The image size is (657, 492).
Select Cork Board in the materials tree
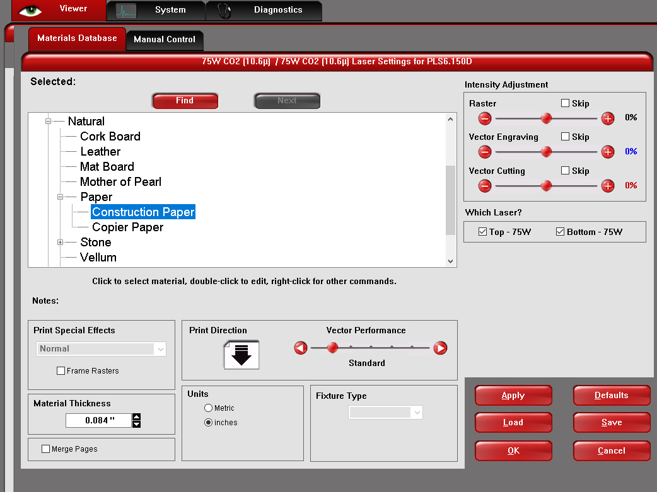coord(110,137)
